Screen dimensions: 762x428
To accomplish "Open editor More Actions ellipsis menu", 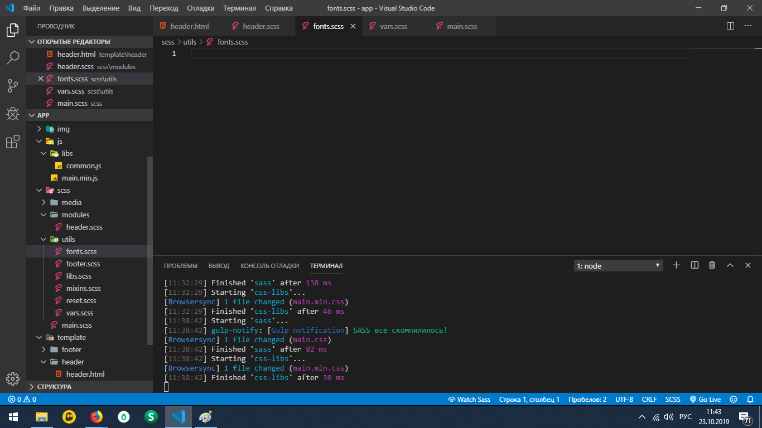I will (749, 26).
